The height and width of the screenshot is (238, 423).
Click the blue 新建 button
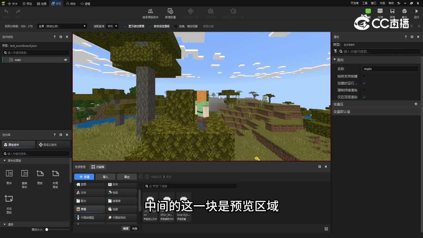pos(84,177)
